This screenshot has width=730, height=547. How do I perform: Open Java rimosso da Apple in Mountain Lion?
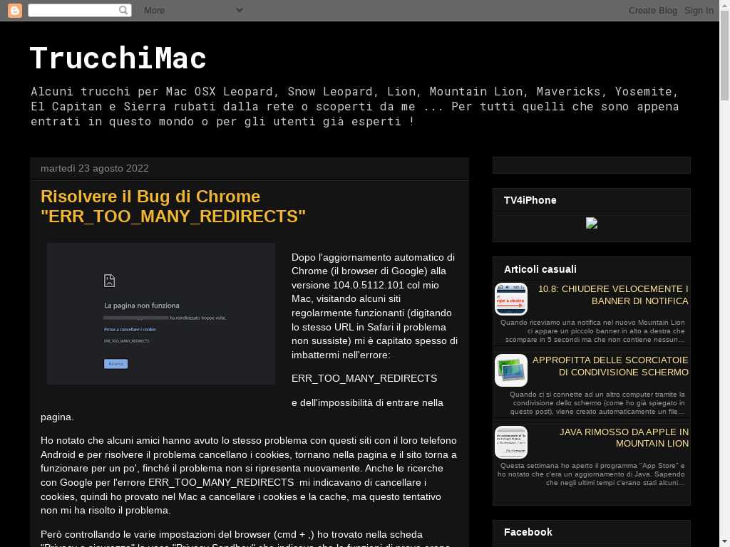click(x=624, y=438)
